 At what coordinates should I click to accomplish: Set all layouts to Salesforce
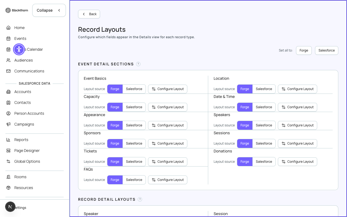(327, 50)
